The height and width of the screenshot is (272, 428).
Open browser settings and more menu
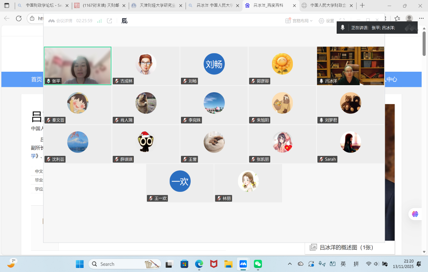click(x=421, y=19)
